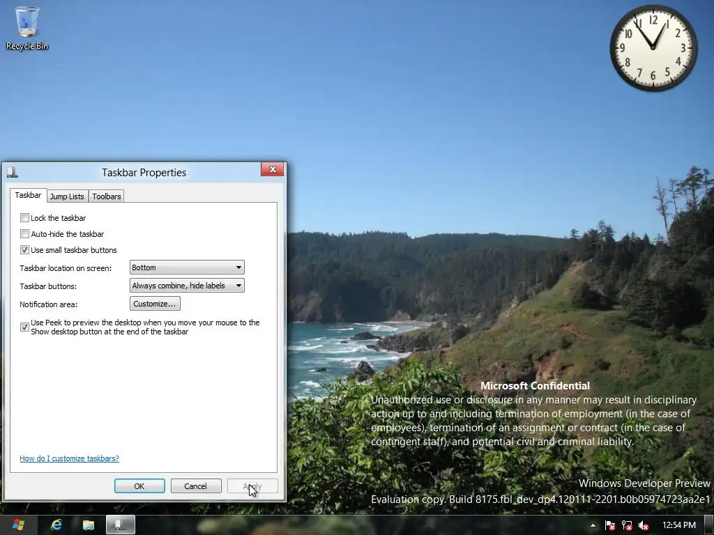The image size is (714, 535).
Task: Open the Action Center flag icon
Action: coord(610,525)
